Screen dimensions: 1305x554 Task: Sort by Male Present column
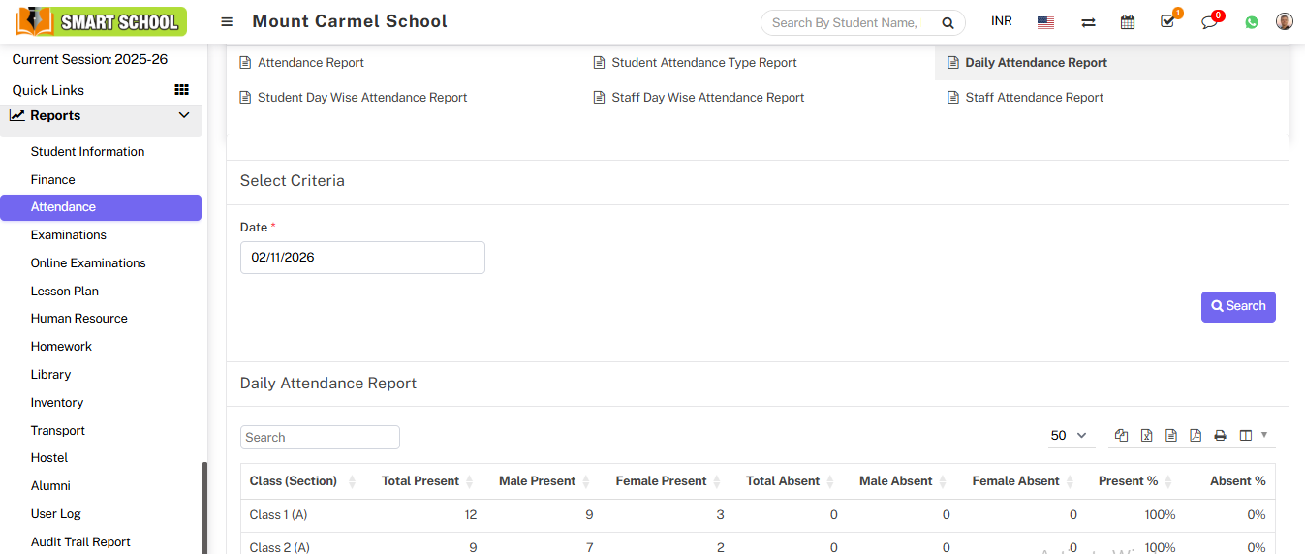coord(585,481)
